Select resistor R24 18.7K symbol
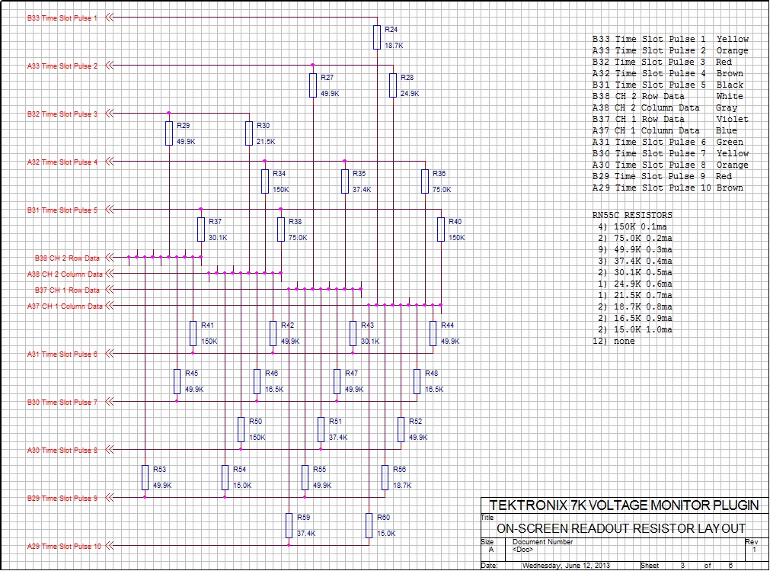Screen dimensions: 770x571 pos(377,37)
